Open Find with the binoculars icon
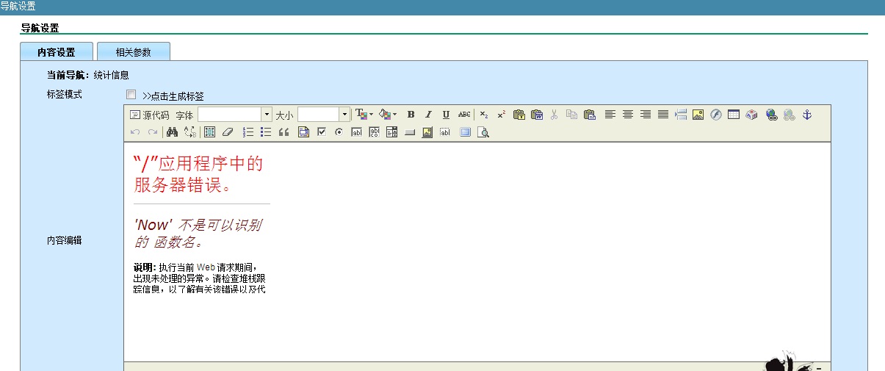Viewport: 885px width, 371px height. pyautogui.click(x=173, y=132)
